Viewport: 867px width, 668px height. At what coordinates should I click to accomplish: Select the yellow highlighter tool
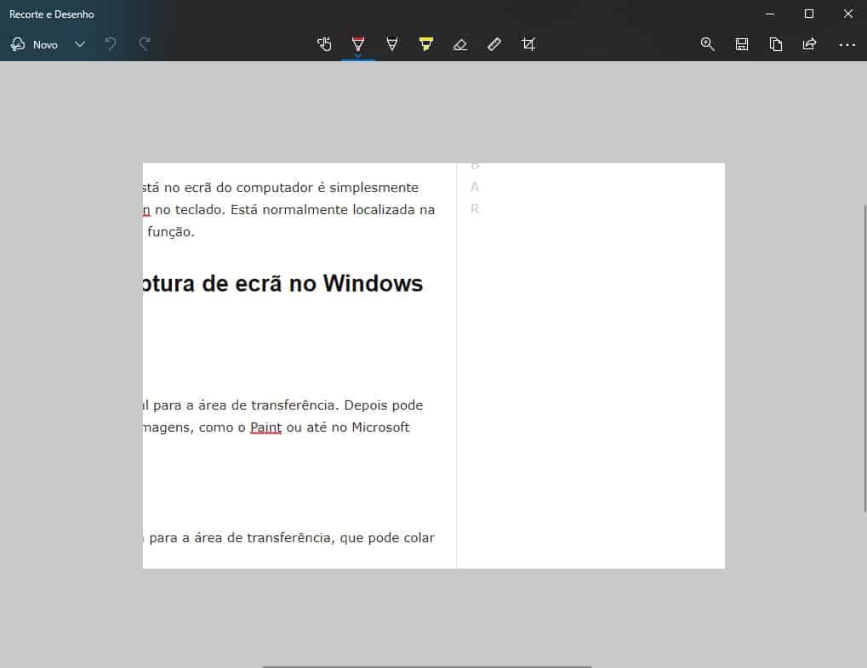click(426, 43)
